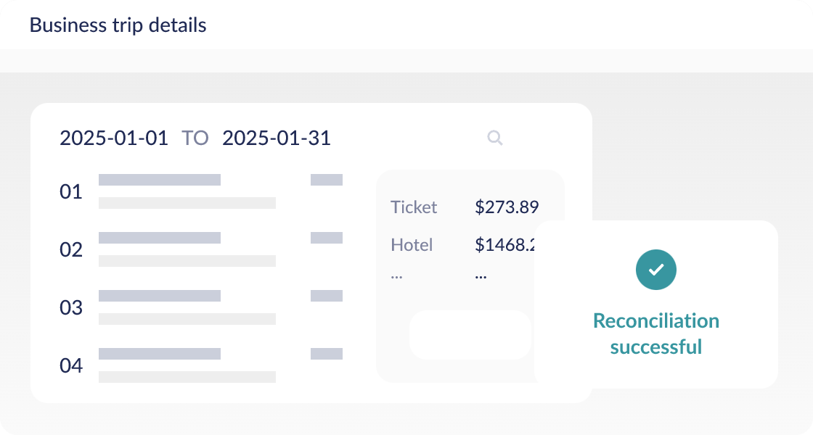Select the start date 2025-01-01
813x435 pixels.
pos(114,138)
